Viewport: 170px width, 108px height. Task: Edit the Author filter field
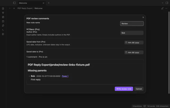(x=132, y=33)
